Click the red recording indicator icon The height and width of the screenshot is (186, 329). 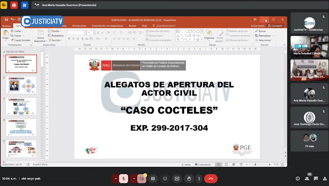tap(14, 5)
